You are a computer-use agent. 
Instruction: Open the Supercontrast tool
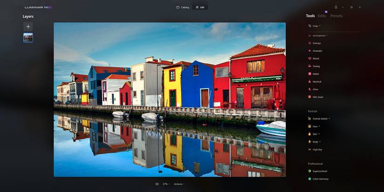317,171
